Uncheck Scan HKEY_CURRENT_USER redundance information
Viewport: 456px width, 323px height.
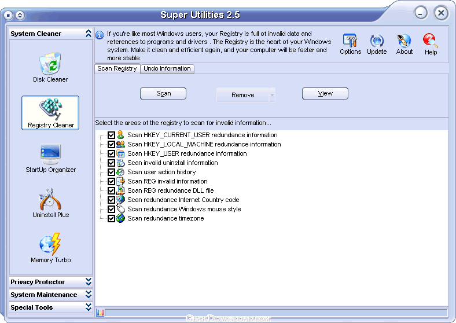111,135
